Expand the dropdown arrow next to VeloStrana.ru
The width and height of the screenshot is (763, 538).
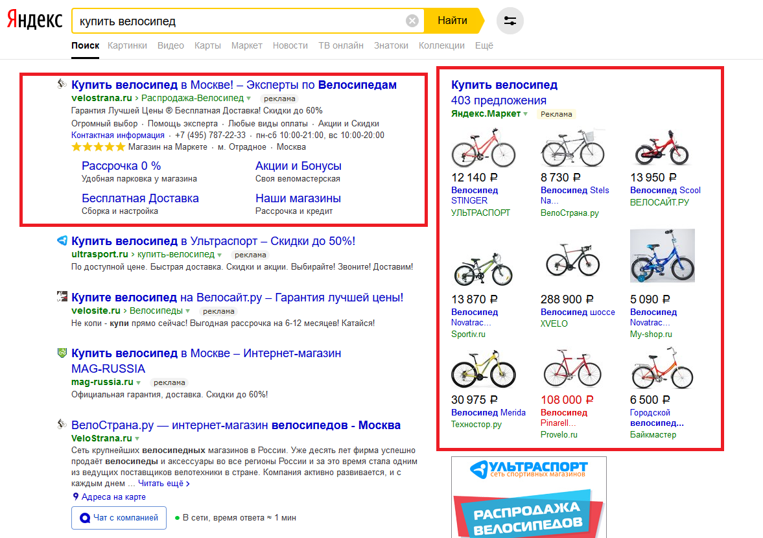click(x=137, y=439)
